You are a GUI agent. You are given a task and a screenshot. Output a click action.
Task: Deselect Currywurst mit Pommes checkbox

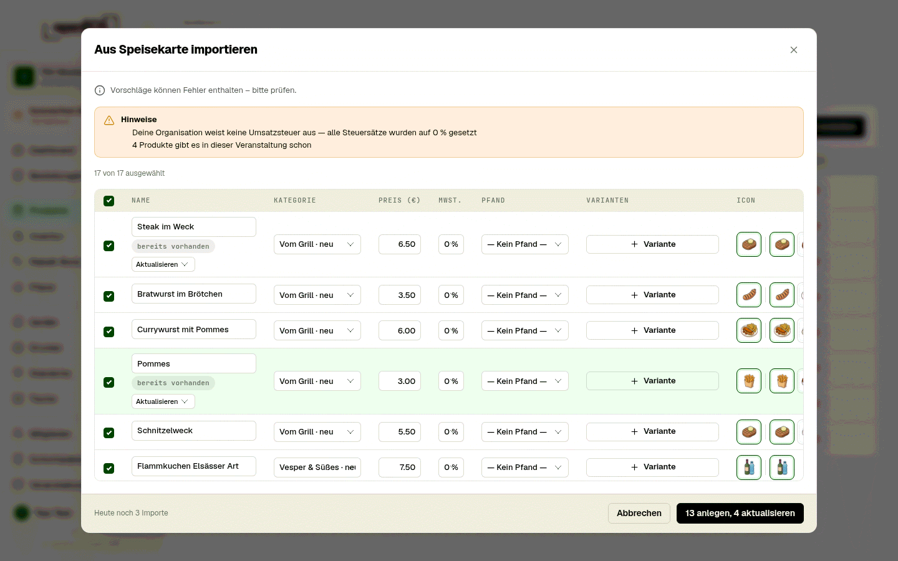point(109,332)
